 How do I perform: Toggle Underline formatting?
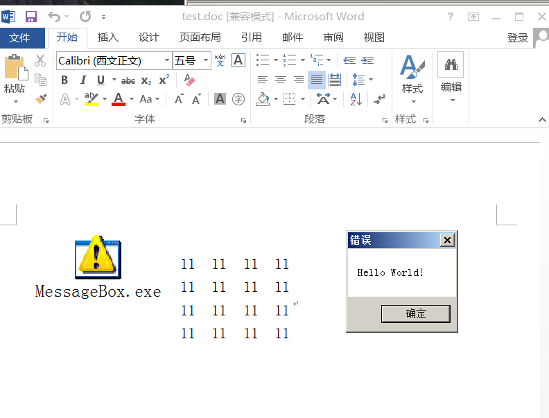tap(101, 80)
